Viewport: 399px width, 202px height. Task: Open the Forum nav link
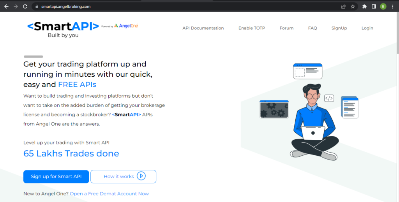(x=286, y=28)
